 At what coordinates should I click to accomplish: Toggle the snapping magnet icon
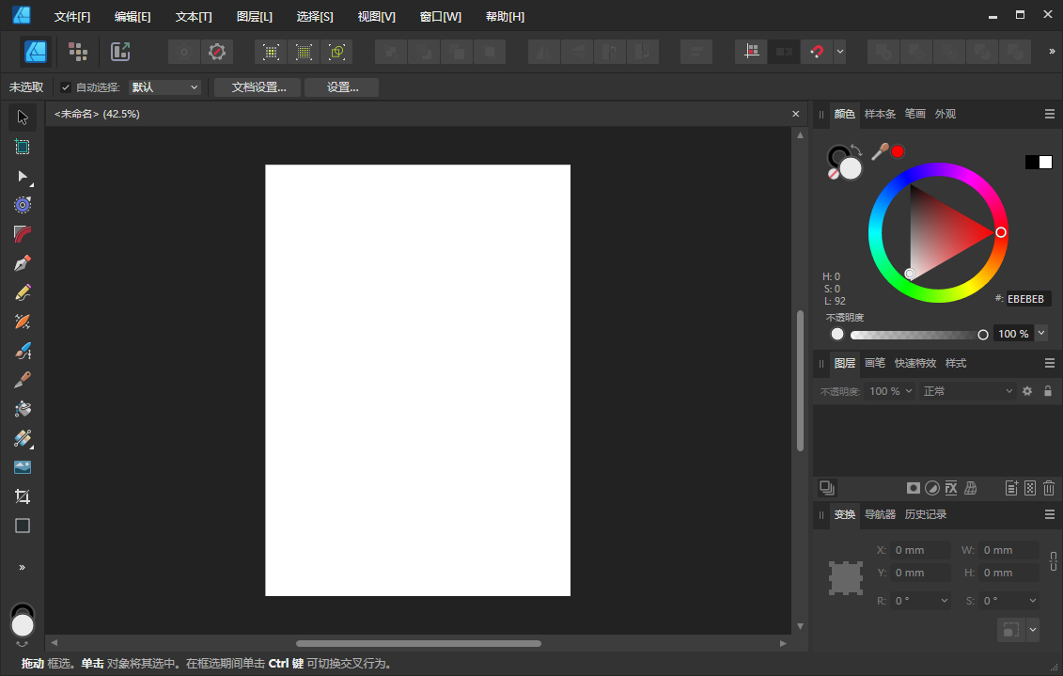point(816,52)
